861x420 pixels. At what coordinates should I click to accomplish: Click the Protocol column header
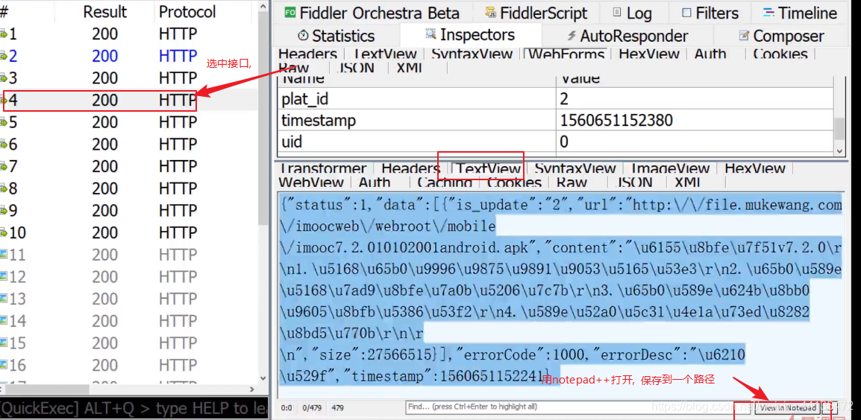187,12
